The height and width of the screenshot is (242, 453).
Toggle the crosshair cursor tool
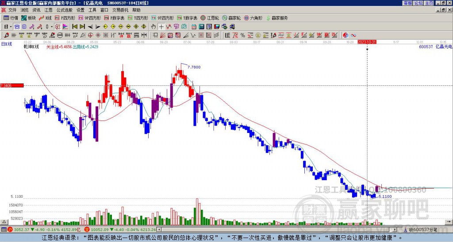point(161,27)
